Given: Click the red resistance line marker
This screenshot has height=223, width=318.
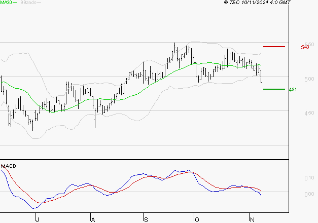Looking at the screenshot, I should 274,47.
